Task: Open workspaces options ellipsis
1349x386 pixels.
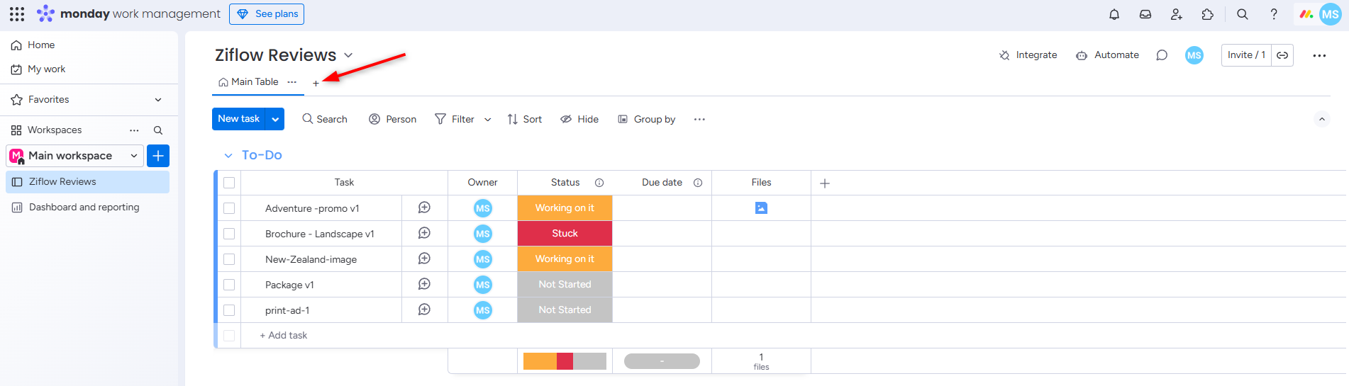Action: click(134, 130)
